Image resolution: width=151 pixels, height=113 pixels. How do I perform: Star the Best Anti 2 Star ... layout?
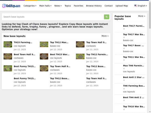pos(124,80)
